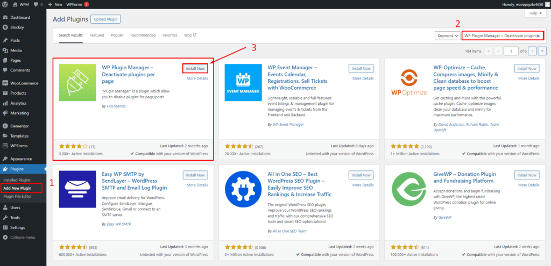Open the Analytics sidebar item
Screen dimensions: 551x266
(18, 103)
